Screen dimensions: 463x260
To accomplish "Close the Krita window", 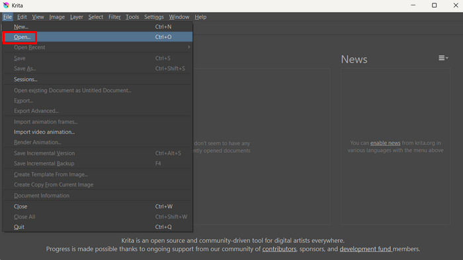I will tap(456, 5).
